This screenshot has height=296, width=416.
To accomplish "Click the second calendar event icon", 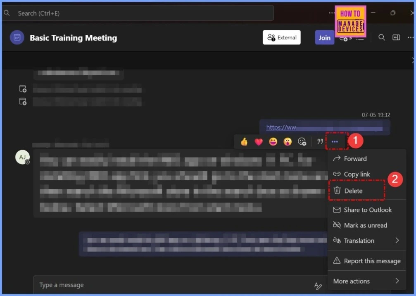I will [x=23, y=101].
